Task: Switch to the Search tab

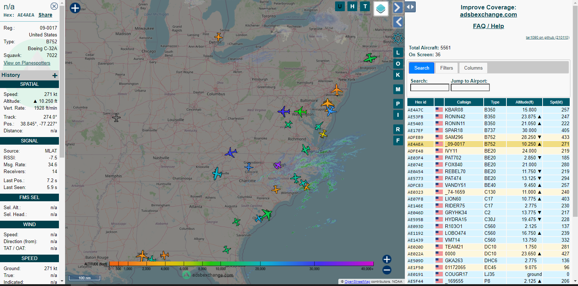Action: (421, 68)
